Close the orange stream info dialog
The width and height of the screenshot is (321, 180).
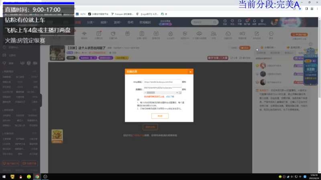[190, 72]
